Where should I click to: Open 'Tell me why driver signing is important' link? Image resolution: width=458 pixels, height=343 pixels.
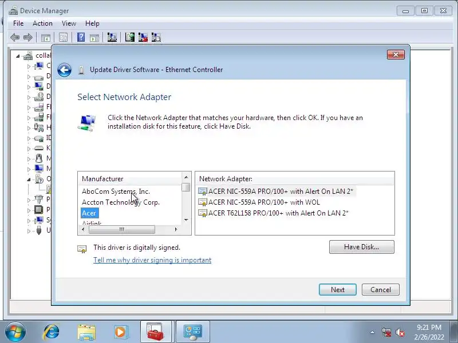pyautogui.click(x=152, y=260)
